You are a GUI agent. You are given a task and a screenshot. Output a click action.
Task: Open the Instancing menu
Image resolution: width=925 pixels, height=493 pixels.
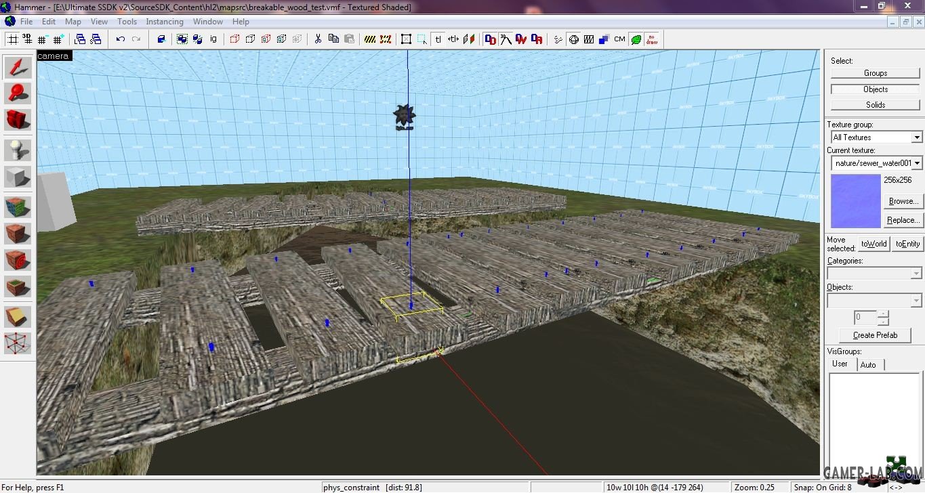(165, 22)
